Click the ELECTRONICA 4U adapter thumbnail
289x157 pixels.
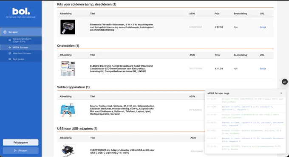[68, 151]
